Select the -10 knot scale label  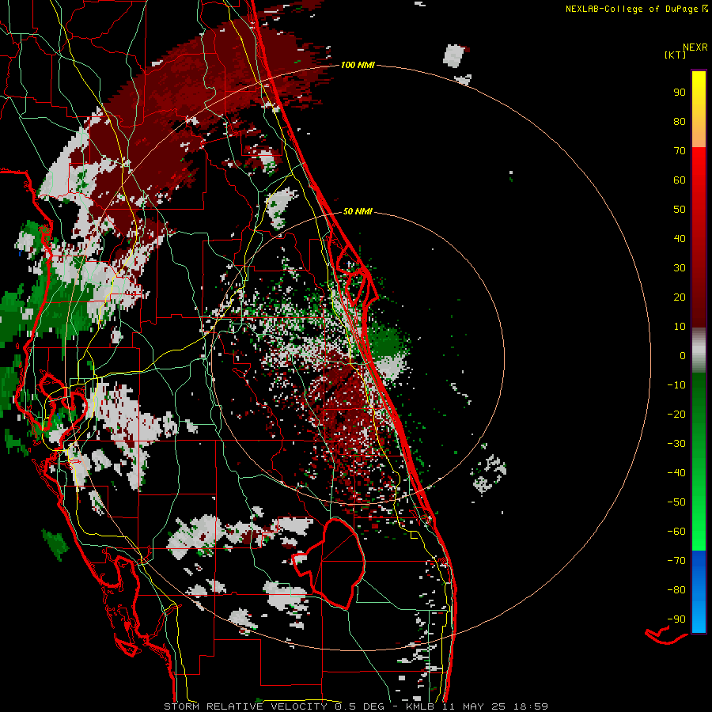point(676,385)
